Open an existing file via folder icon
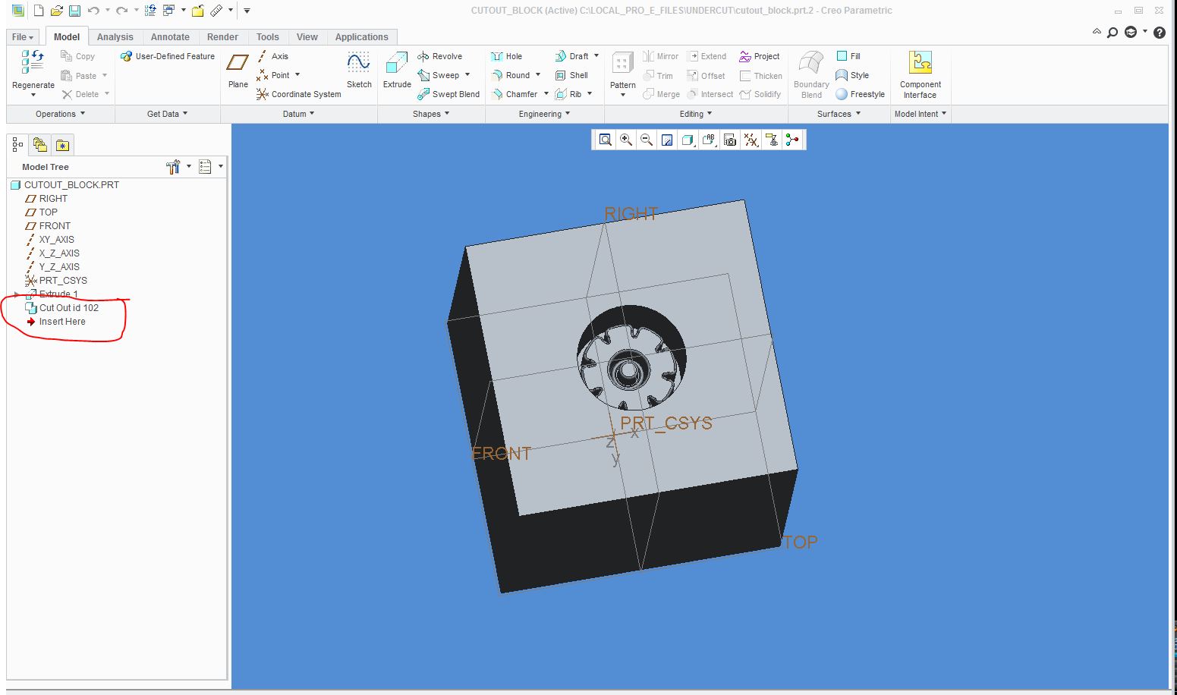The width and height of the screenshot is (1177, 695). [56, 11]
